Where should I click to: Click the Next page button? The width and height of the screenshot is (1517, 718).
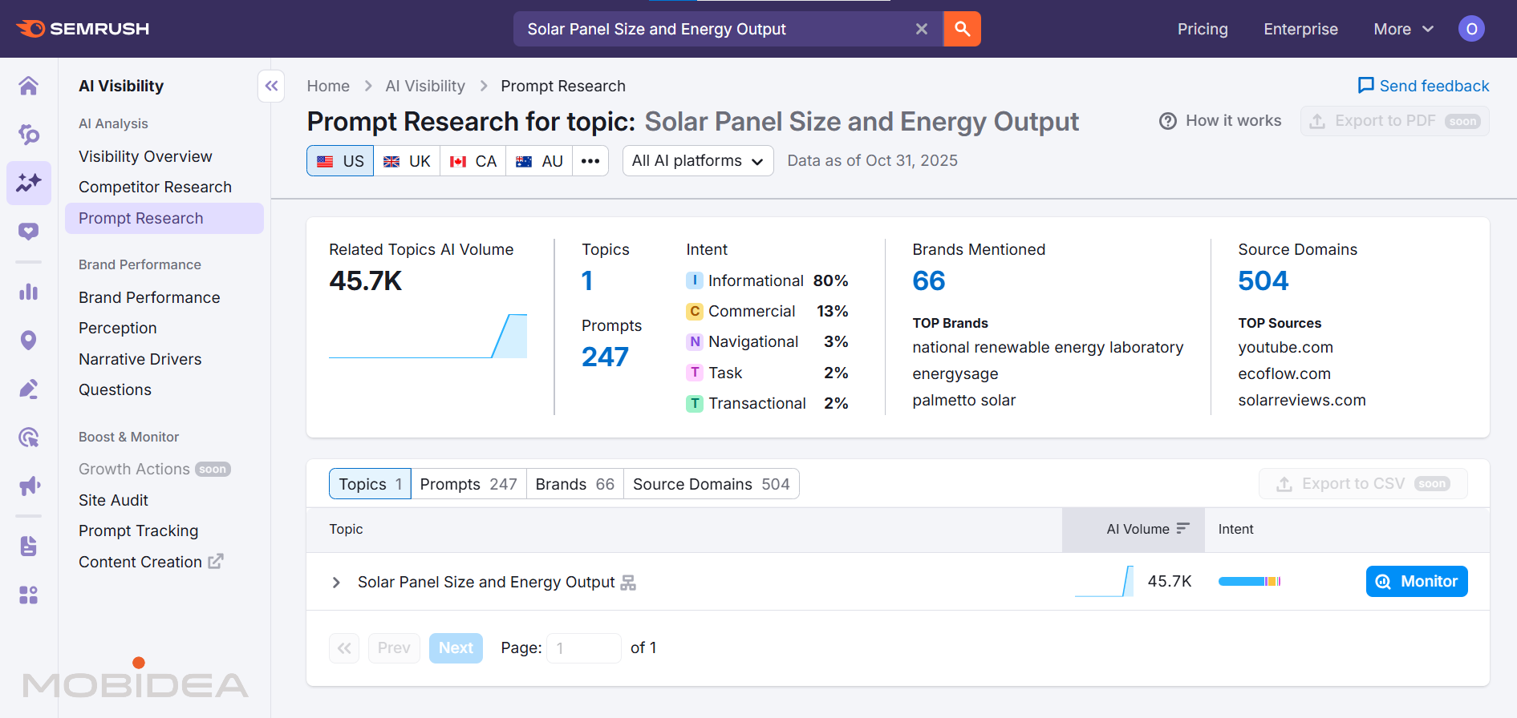coord(456,647)
